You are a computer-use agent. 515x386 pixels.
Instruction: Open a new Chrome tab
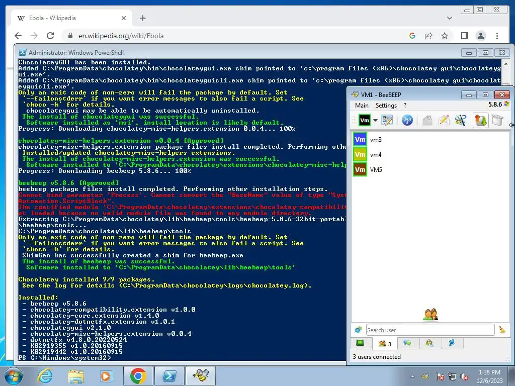[142, 18]
